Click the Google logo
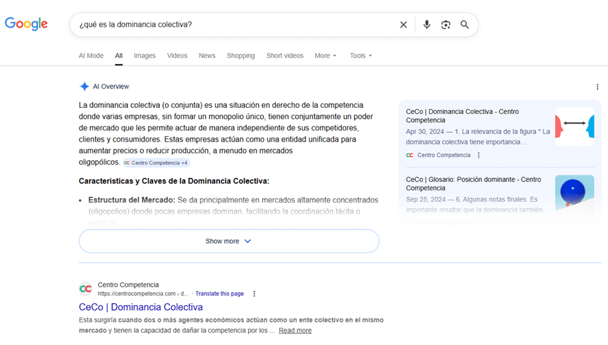This screenshot has width=608, height=345. coord(26,24)
